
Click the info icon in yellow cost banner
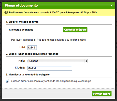point(6,12)
